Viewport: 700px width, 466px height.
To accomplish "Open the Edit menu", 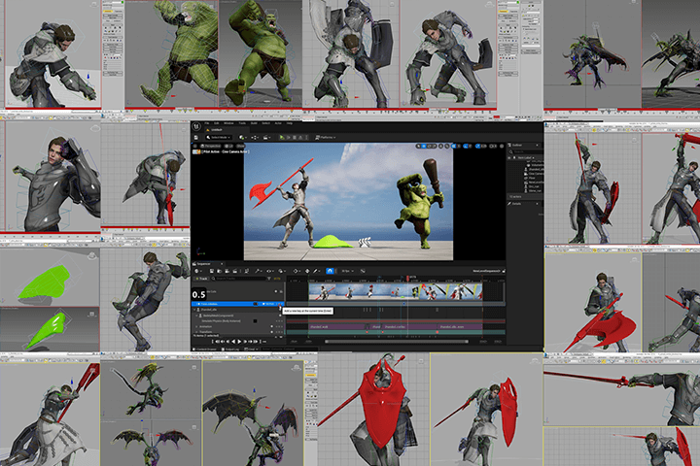I will click(217, 123).
